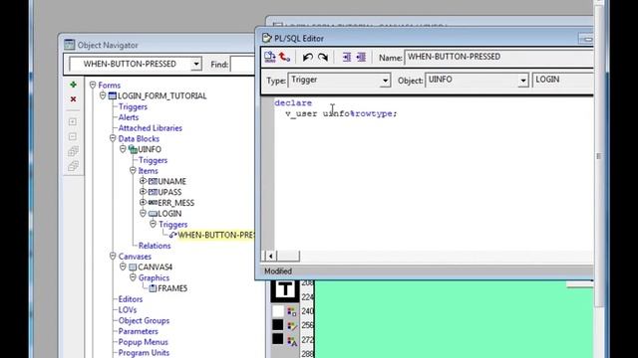Click the Expand All toolbar icon
The image size is (638, 358).
73,151
